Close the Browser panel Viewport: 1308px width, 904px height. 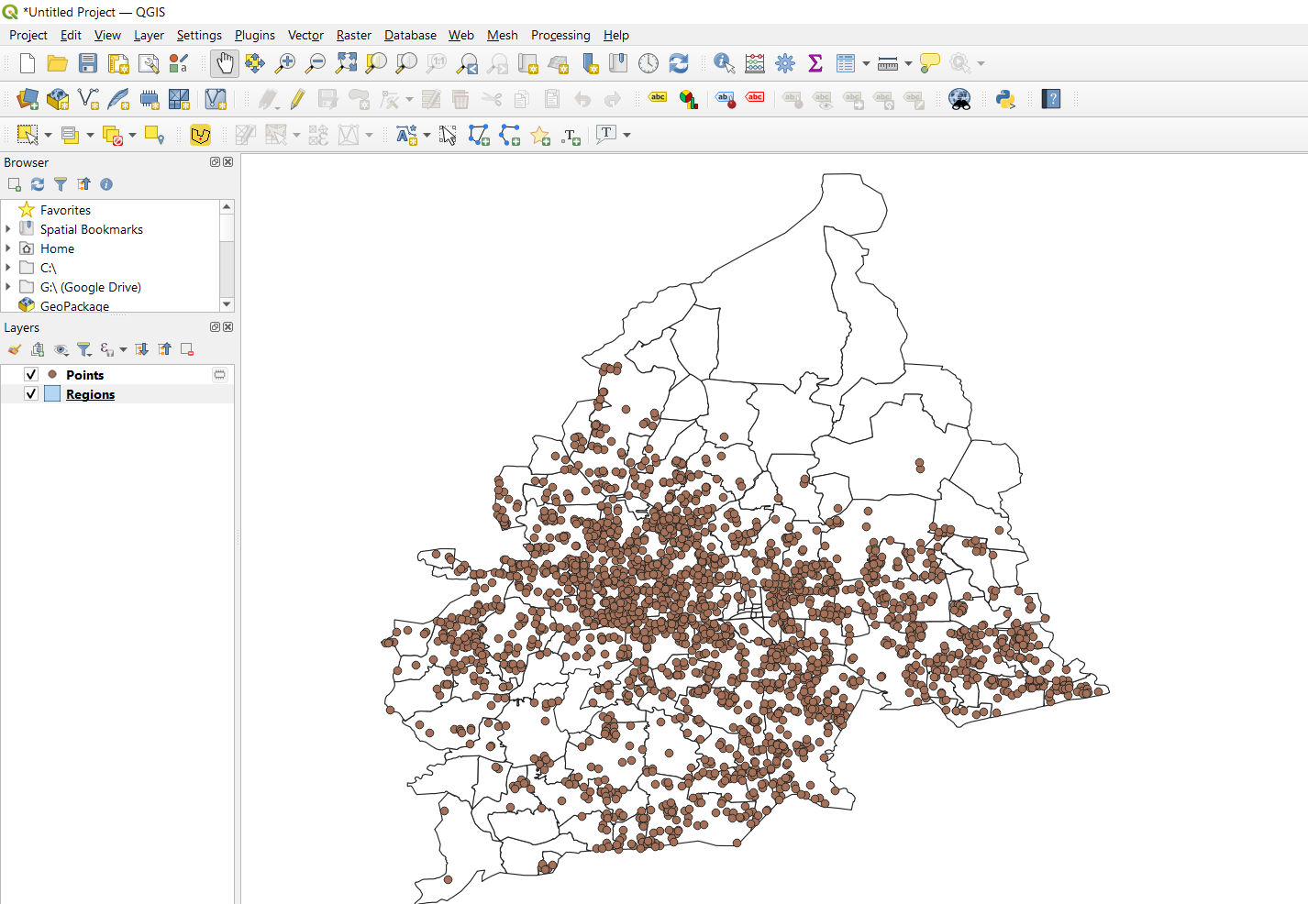coord(228,162)
